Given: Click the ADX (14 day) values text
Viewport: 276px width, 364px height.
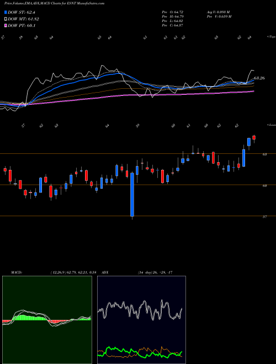Looking at the screenshot, I should tap(155, 272).
